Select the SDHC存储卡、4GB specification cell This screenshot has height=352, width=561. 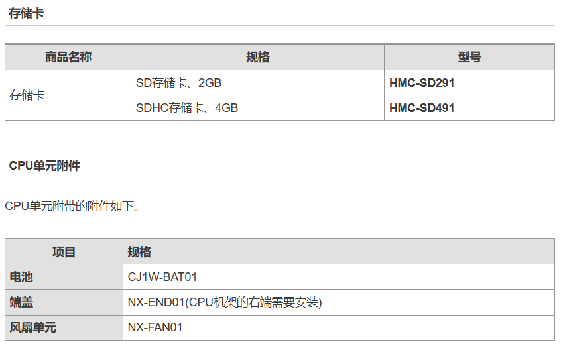coord(187,108)
